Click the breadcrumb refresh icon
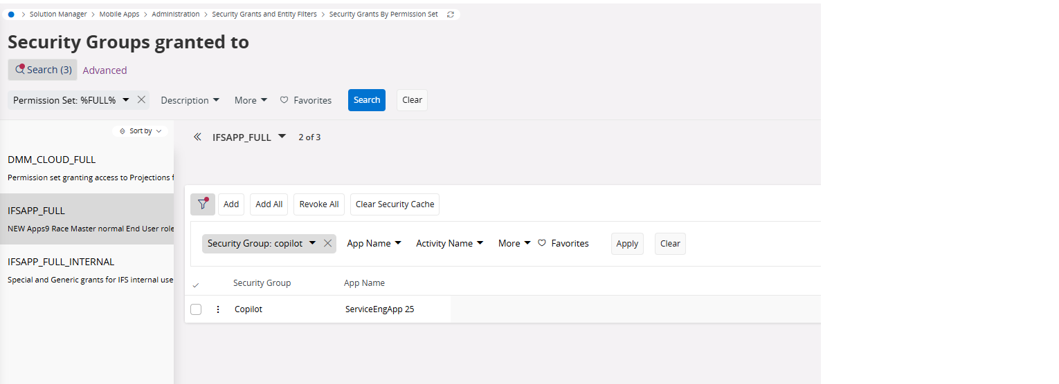 (x=451, y=15)
